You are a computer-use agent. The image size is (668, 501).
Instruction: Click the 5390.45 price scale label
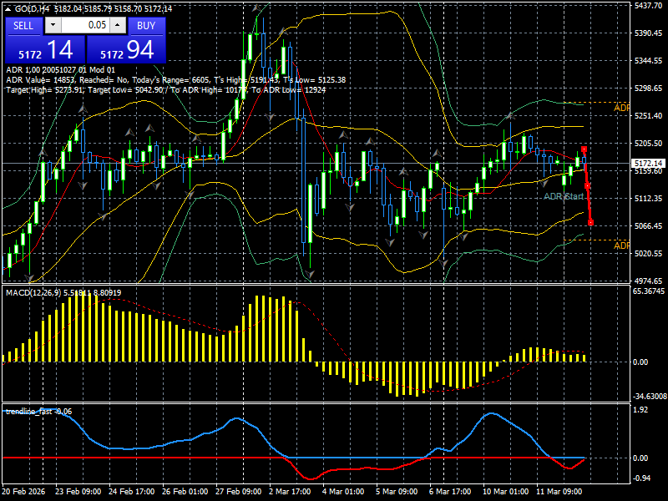coord(649,33)
